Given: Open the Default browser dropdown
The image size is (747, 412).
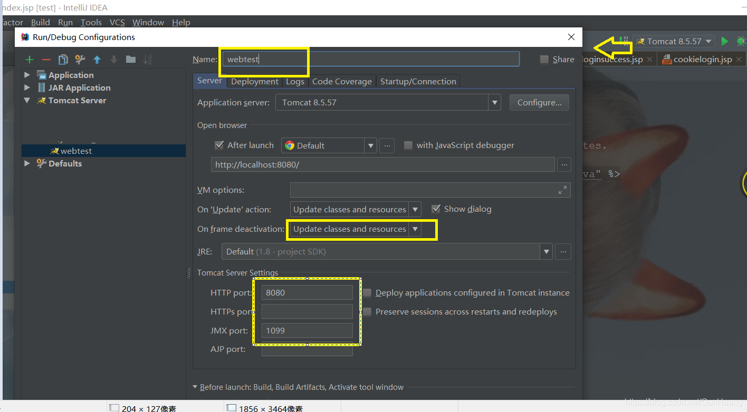Looking at the screenshot, I should (x=370, y=145).
